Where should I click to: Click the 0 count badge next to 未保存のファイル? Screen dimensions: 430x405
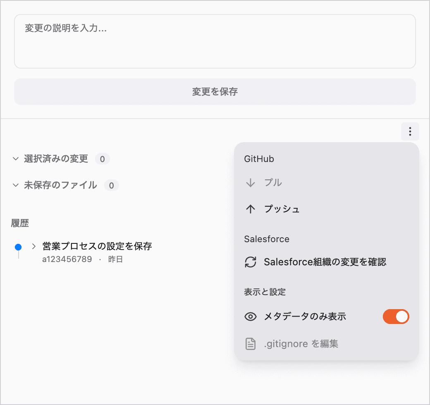click(111, 186)
